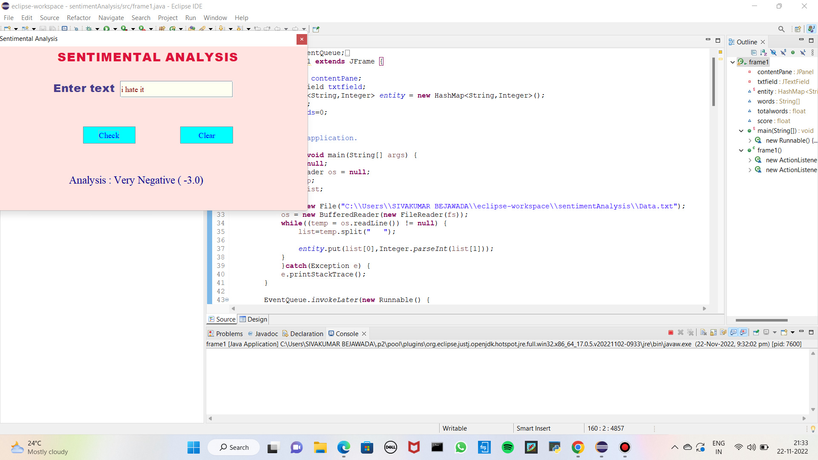Image resolution: width=818 pixels, height=460 pixels.
Task: Collapse the frame1 node in Outline
Action: (732, 62)
